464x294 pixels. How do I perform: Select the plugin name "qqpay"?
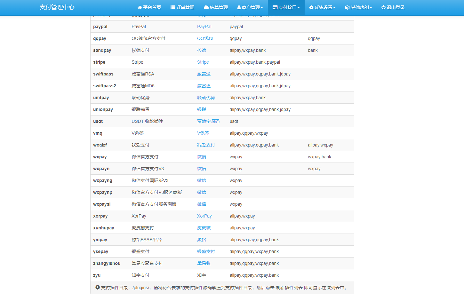[x=100, y=38]
